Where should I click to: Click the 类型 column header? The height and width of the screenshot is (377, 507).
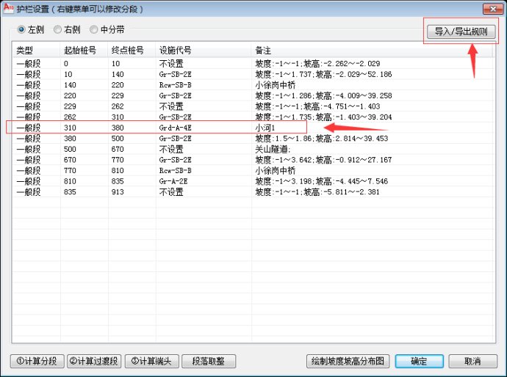click(x=26, y=51)
